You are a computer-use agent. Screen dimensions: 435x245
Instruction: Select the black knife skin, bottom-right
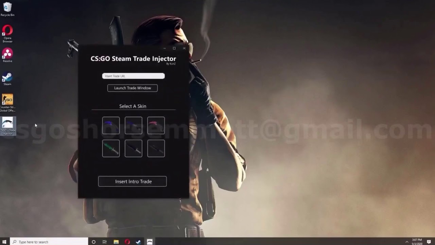tap(156, 148)
